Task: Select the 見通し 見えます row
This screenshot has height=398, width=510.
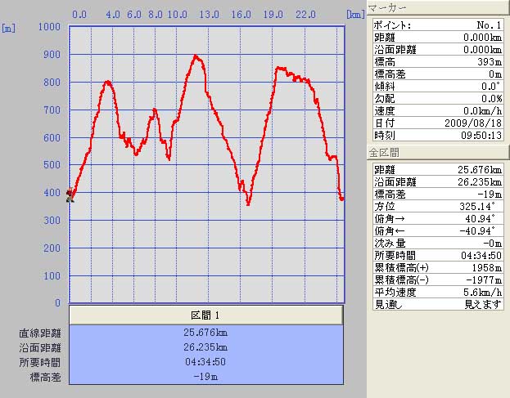Action: point(438,304)
